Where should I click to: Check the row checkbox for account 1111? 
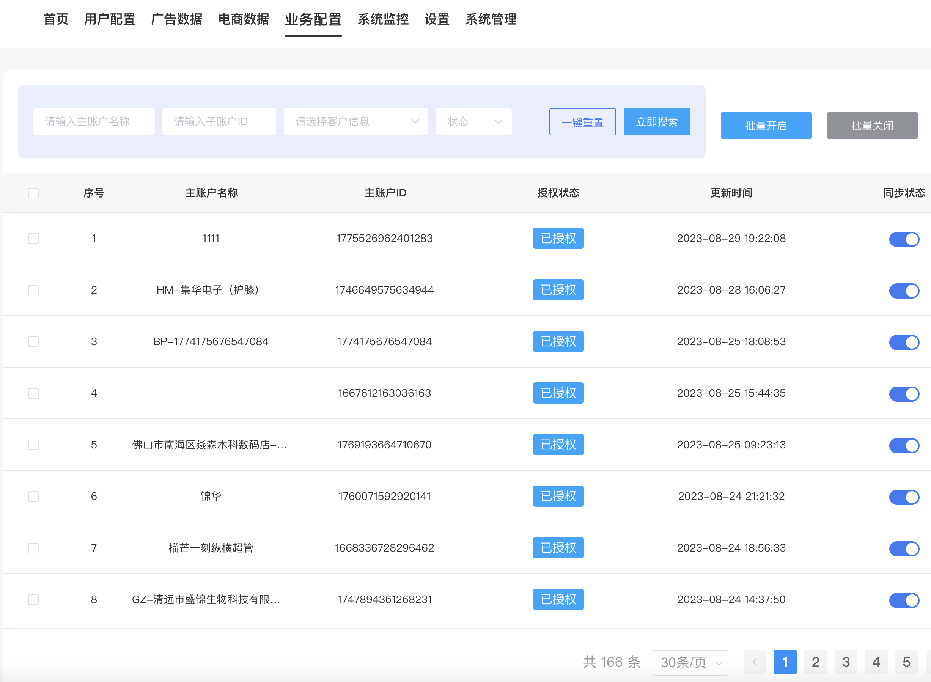33,238
